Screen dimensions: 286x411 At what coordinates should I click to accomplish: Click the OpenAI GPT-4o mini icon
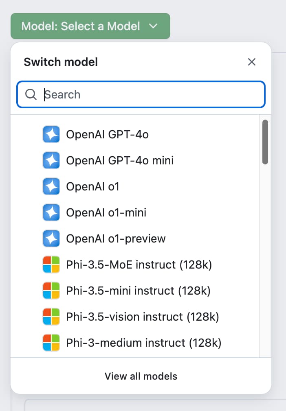(x=51, y=160)
